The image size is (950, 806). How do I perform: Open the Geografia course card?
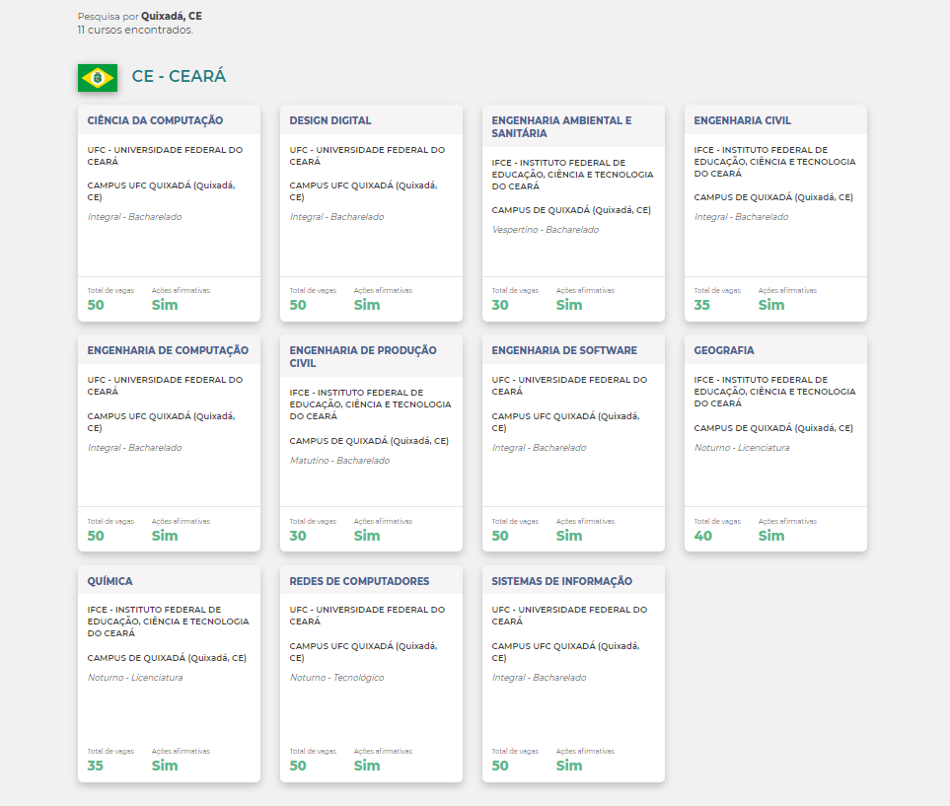723,350
